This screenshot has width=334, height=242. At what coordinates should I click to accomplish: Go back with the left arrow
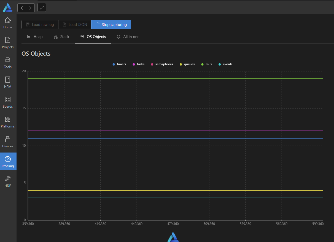click(x=22, y=8)
